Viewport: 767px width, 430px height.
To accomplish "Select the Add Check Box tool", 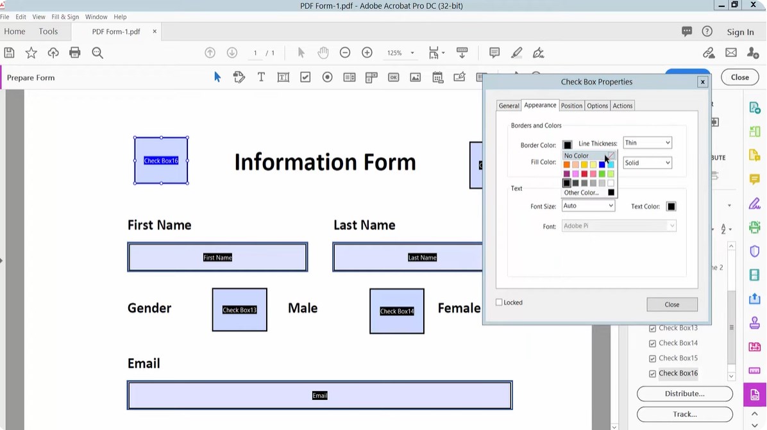I will pyautogui.click(x=305, y=78).
